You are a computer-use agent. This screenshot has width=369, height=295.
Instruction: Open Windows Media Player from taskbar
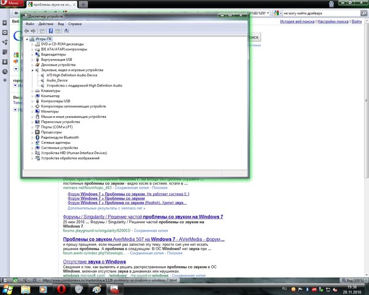pos(43,289)
